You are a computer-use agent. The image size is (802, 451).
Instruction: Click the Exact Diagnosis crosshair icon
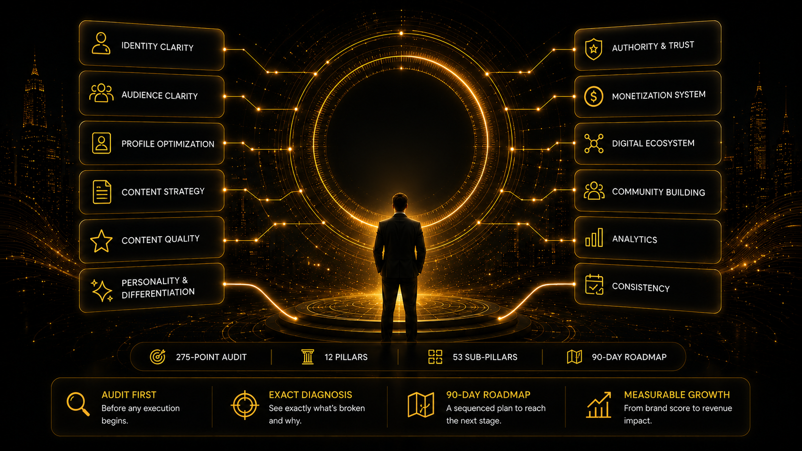(x=245, y=405)
